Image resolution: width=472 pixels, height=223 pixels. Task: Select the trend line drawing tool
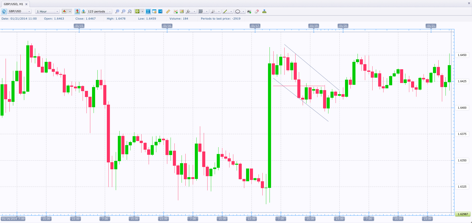click(225, 11)
